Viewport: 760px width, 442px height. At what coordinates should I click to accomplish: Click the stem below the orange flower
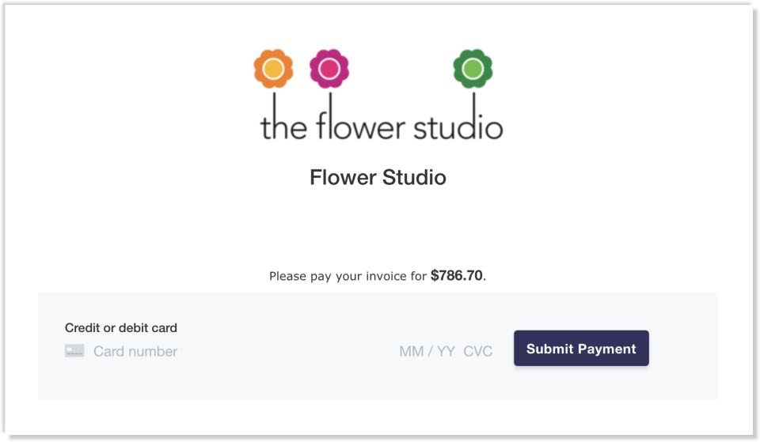pyautogui.click(x=273, y=101)
